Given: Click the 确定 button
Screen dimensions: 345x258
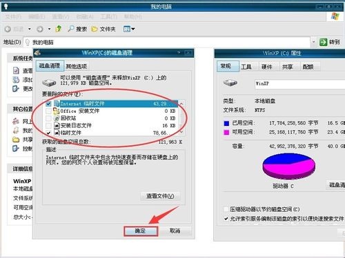Looking at the screenshot, I should point(141,231).
